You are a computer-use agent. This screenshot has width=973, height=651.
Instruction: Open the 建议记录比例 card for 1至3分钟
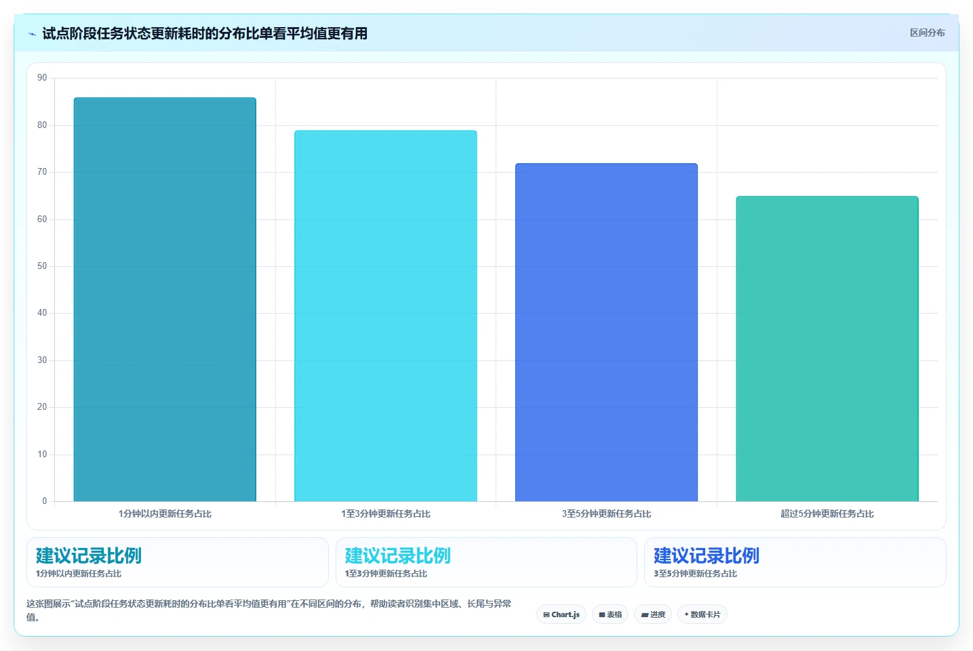tap(486, 562)
